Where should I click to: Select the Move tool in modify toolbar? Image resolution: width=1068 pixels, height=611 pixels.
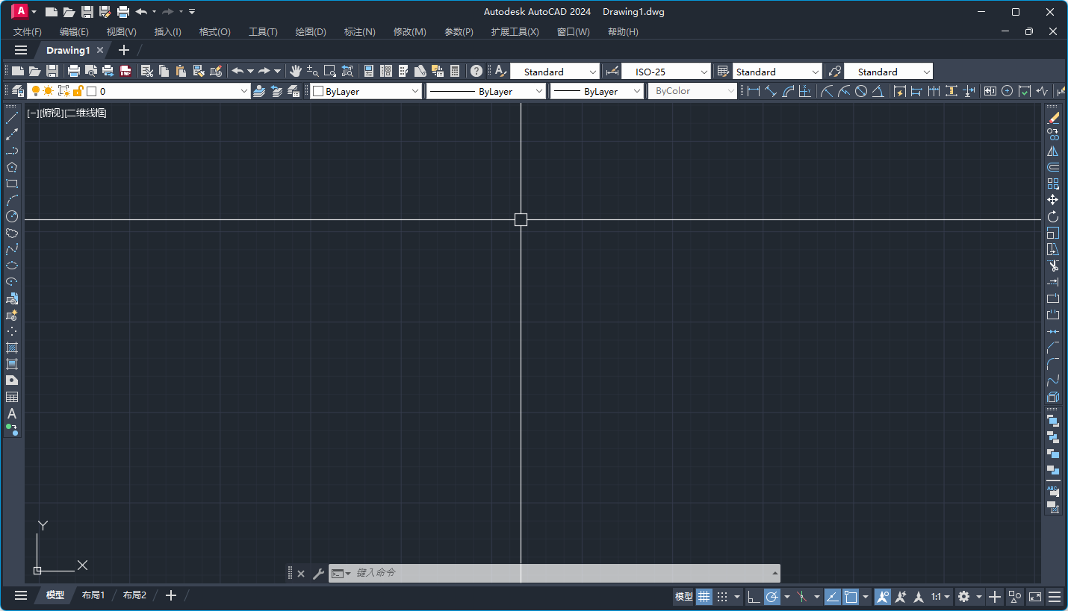[1053, 200]
